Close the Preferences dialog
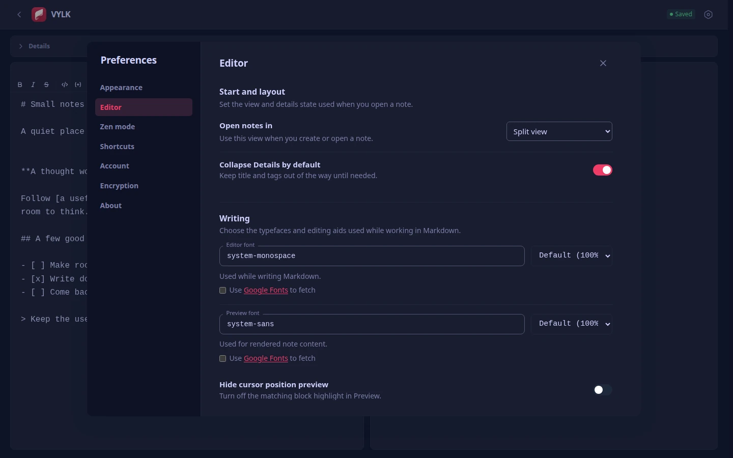The height and width of the screenshot is (458, 733). coord(603,63)
